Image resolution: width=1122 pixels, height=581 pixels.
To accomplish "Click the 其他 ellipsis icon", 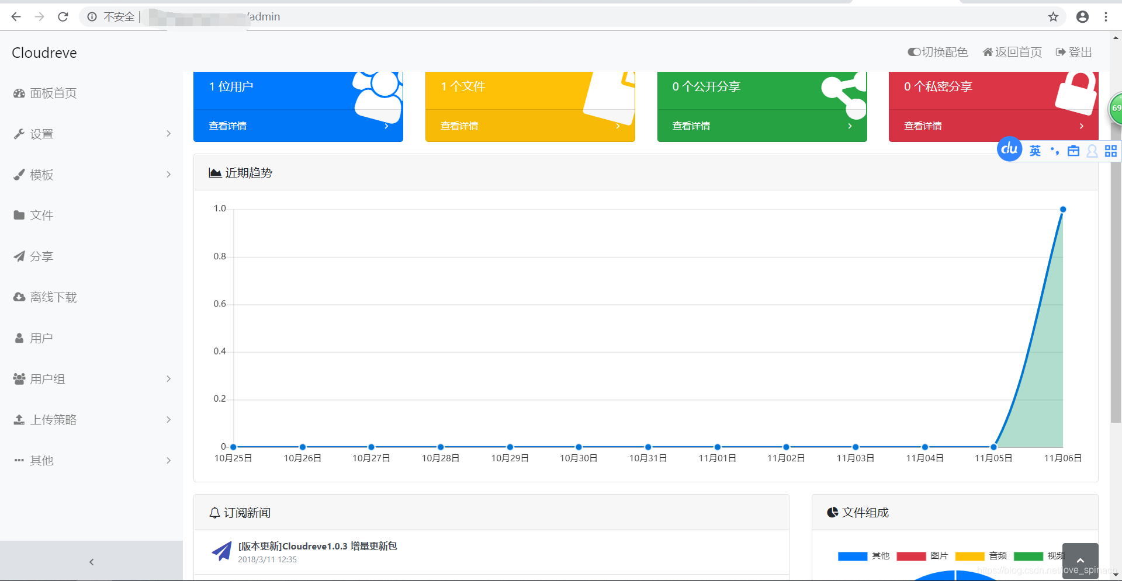I will coord(19,460).
